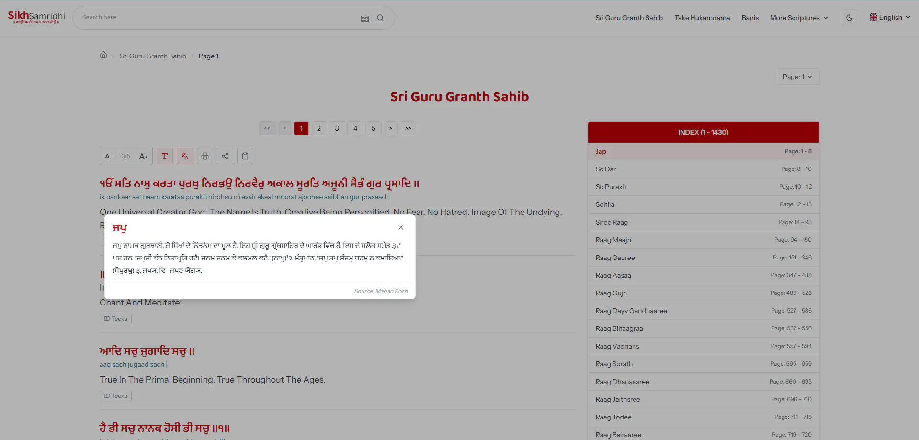Go to page 5 in pagination
This screenshot has height=440, width=919.
[374, 128]
